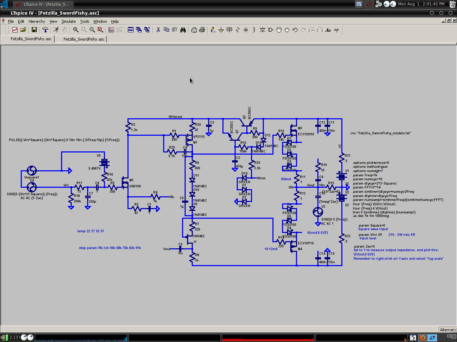Place an inductor from the toolbar
This screenshot has height=342, width=457.
[254, 30]
